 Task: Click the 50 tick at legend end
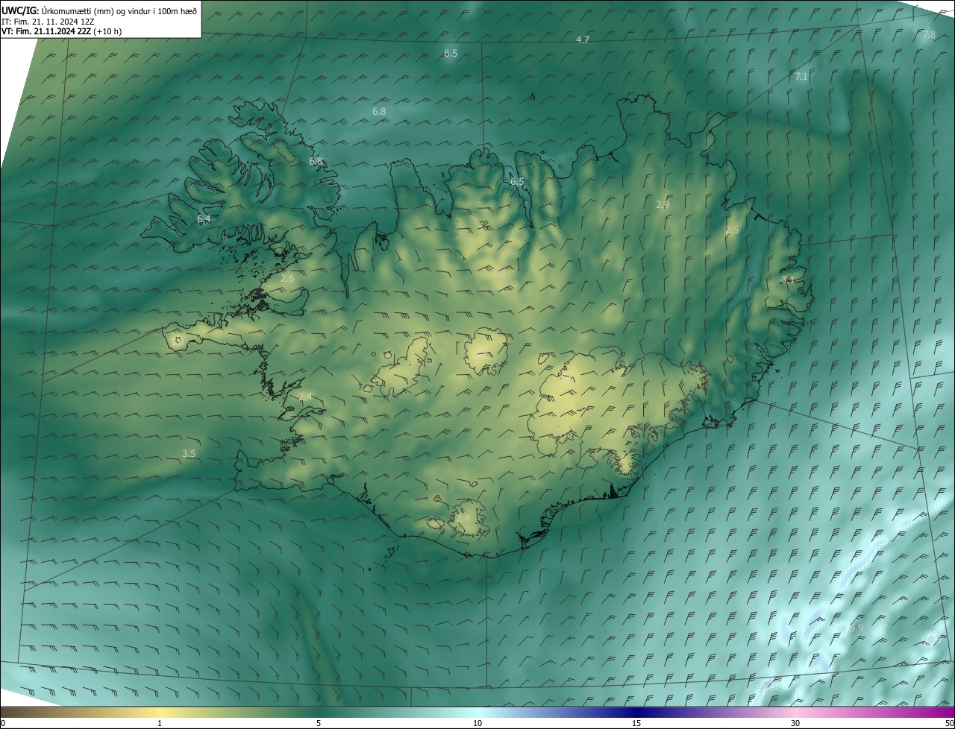click(949, 723)
